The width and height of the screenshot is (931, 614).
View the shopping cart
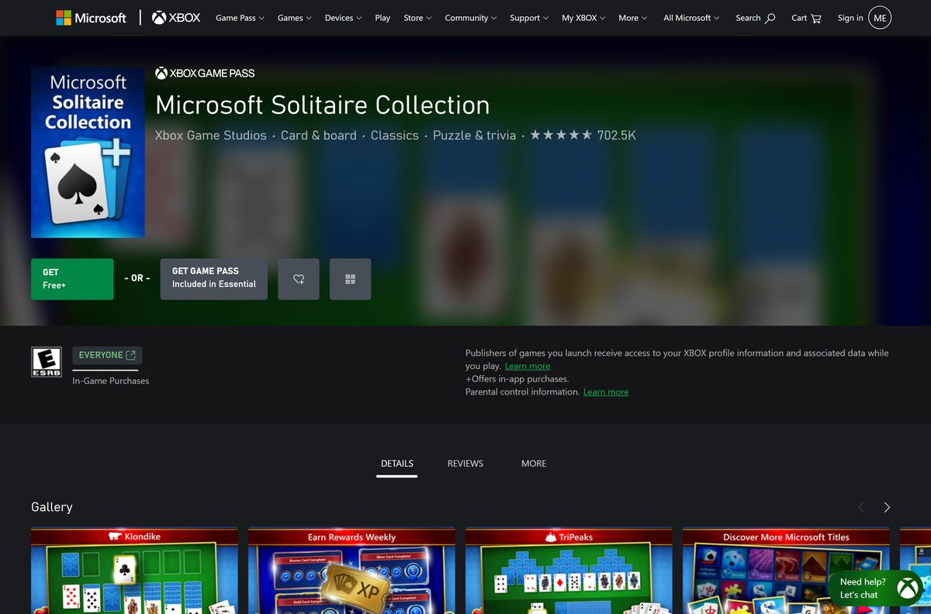click(806, 18)
